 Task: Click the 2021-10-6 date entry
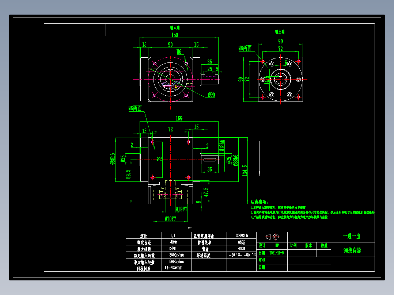[276, 252]
